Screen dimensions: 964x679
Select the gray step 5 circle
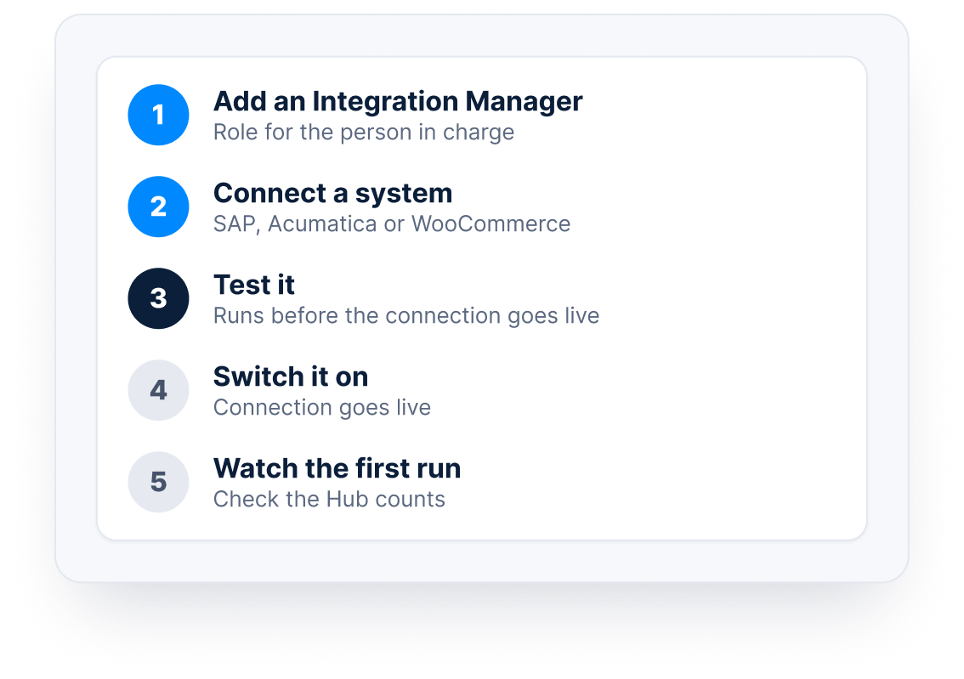pyautogui.click(x=159, y=482)
